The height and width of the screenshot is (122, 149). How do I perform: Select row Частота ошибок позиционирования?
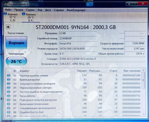coord(74,92)
